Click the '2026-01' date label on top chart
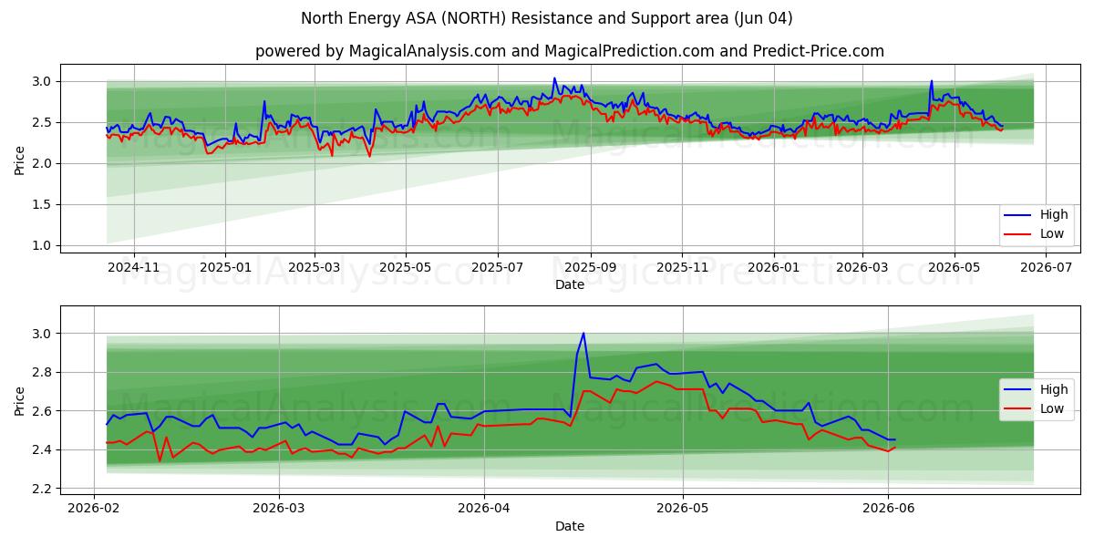1094x547 pixels. pyautogui.click(x=773, y=268)
